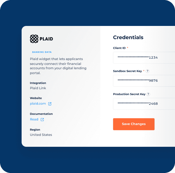Select the Client ID label
175x173 pixels.
(x=119, y=48)
